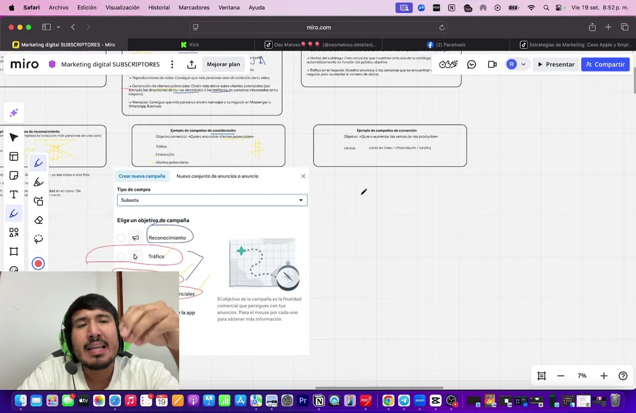Viewport: 636px width, 413px height.
Task: Switch to the Facebook browser tab
Action: pyautogui.click(x=446, y=45)
